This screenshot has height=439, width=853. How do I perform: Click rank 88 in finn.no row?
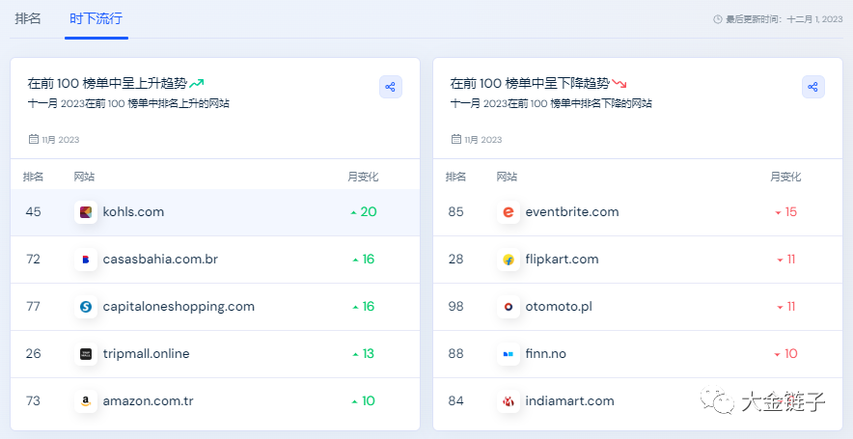click(455, 353)
